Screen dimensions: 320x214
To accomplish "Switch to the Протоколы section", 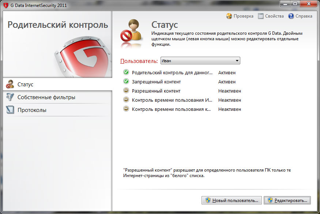I will pos(57,110).
